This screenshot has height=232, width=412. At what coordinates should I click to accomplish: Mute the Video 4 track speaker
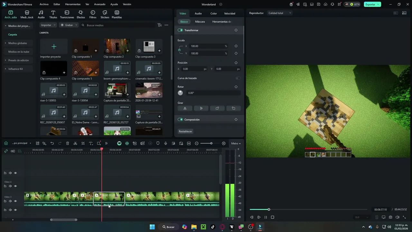pos(10,186)
